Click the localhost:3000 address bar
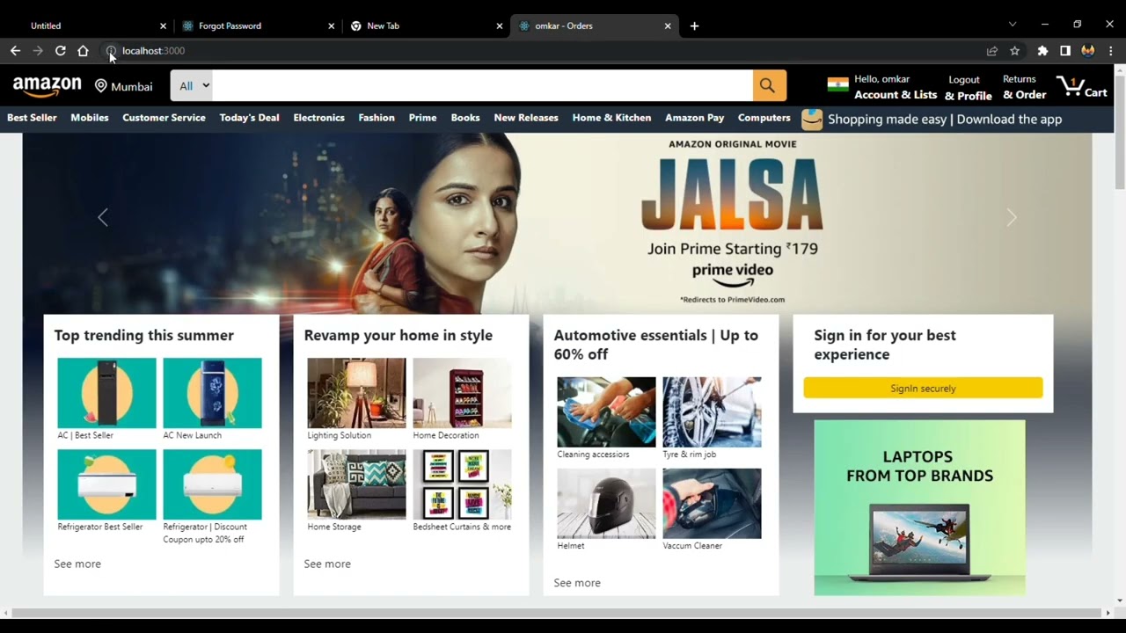 pos(545,51)
